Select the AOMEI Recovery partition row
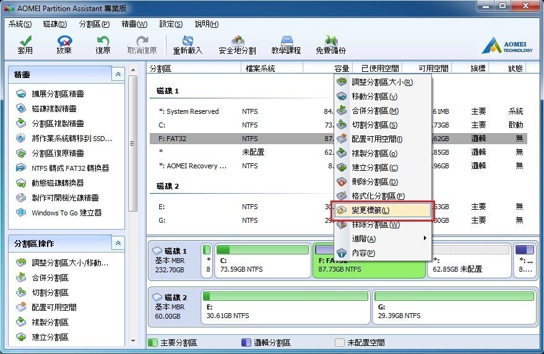 point(339,166)
